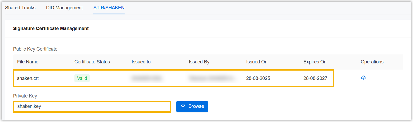Viewport: 413px width, 122px height.
Task: Open the Shared Trunks tab
Action: pyautogui.click(x=20, y=8)
